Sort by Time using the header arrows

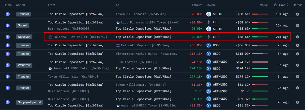(x=287, y=5)
